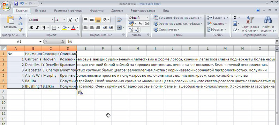Open the Clear eraser options
The image size is (279, 125).
tap(235, 30)
